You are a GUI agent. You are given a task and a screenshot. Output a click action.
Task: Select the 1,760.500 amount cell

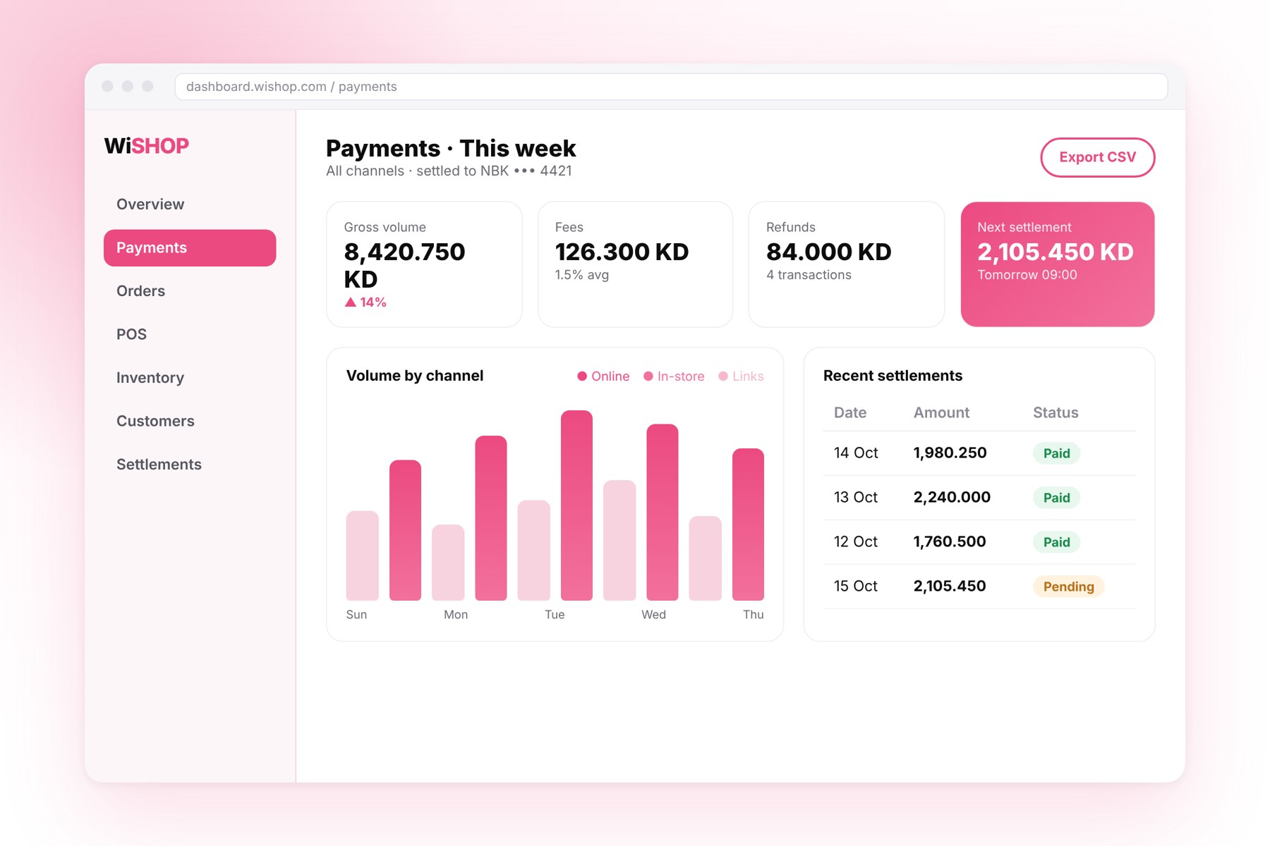pyautogui.click(x=950, y=542)
